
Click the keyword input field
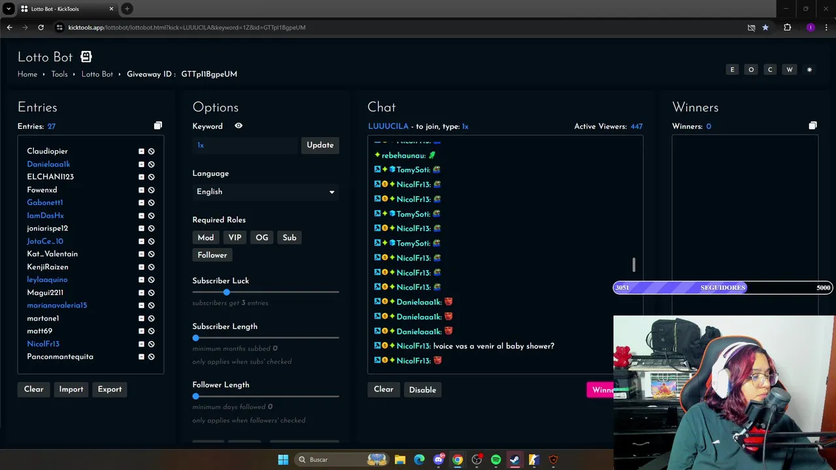click(x=245, y=145)
